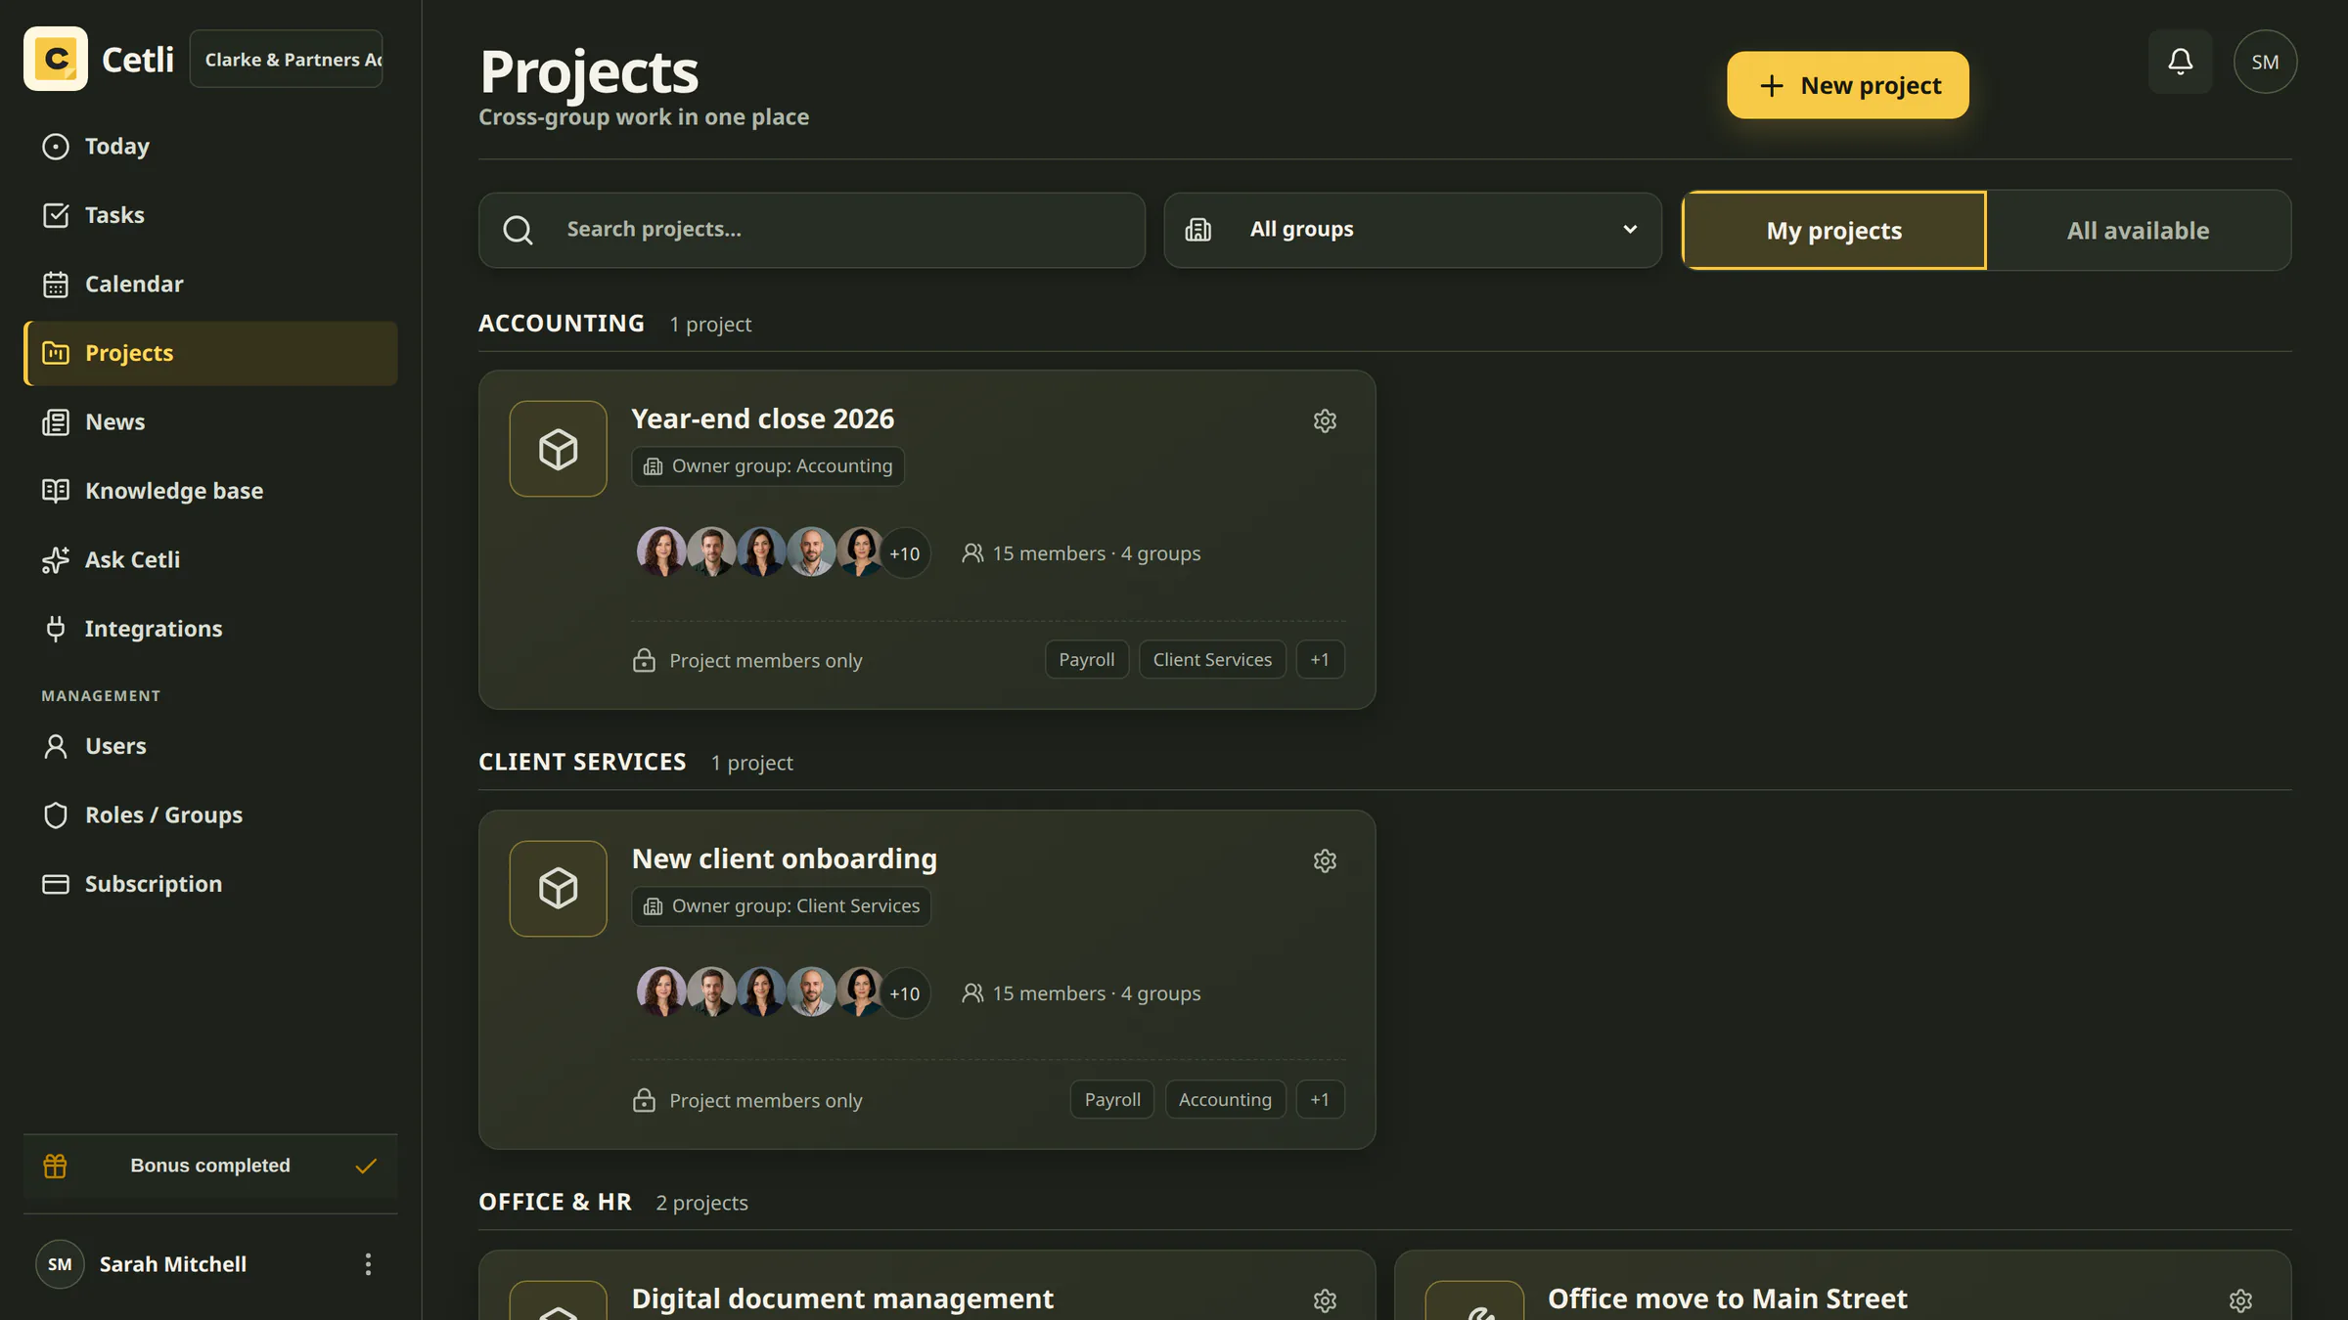Open the Clarke & Partners workspace selector
Viewport: 2348px width, 1320px height.
286,59
